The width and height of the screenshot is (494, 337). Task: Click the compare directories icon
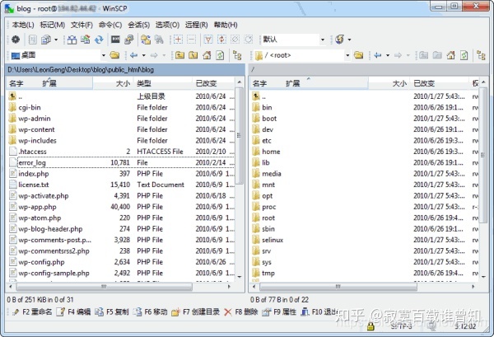[x=72, y=40]
